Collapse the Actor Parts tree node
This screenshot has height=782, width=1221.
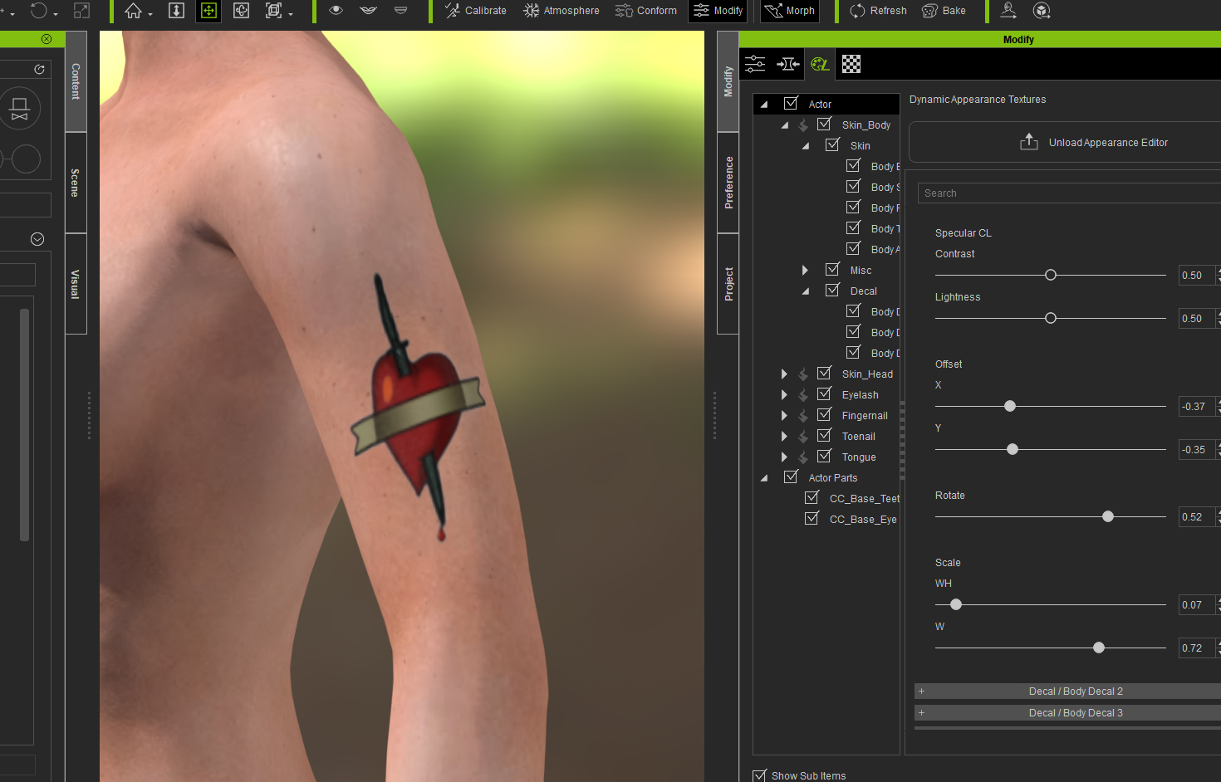[764, 478]
